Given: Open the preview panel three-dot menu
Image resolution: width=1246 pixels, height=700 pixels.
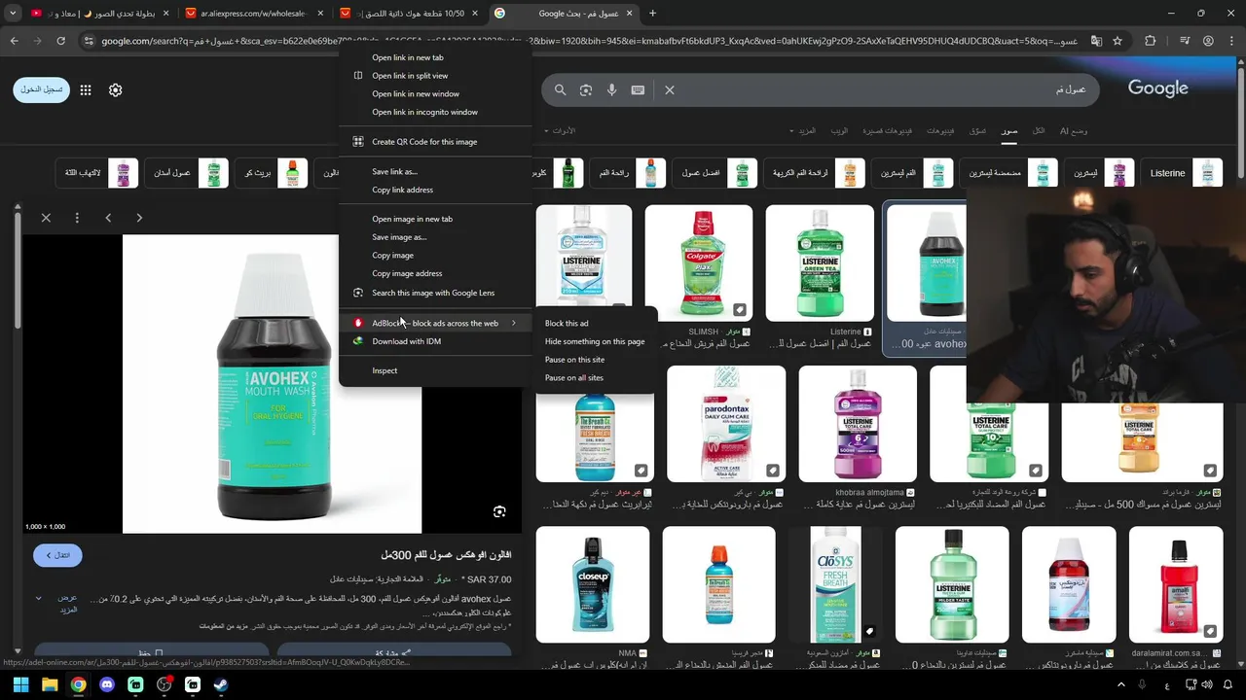Looking at the screenshot, I should coord(77,218).
